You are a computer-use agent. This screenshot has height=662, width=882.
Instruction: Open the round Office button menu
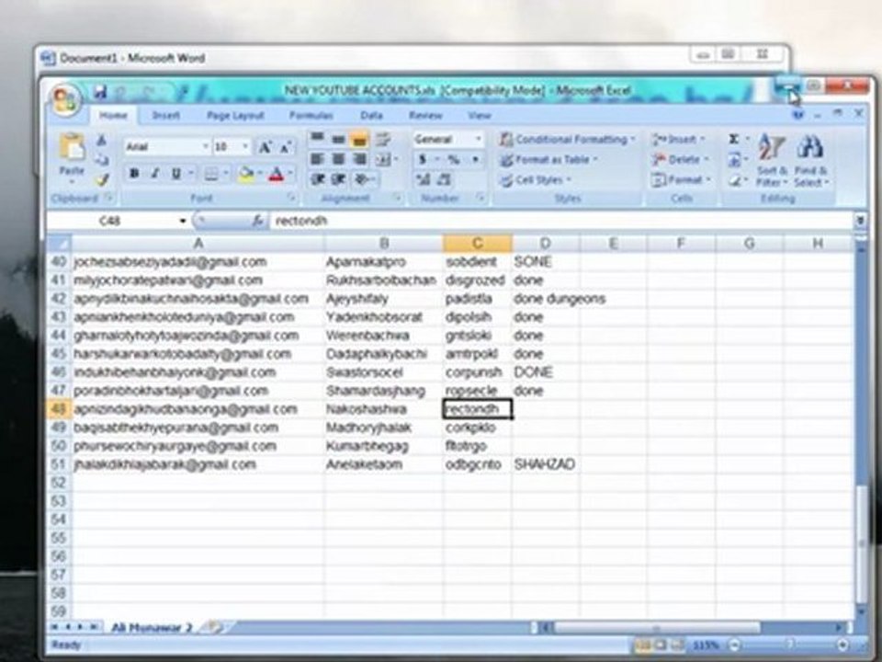click(64, 99)
